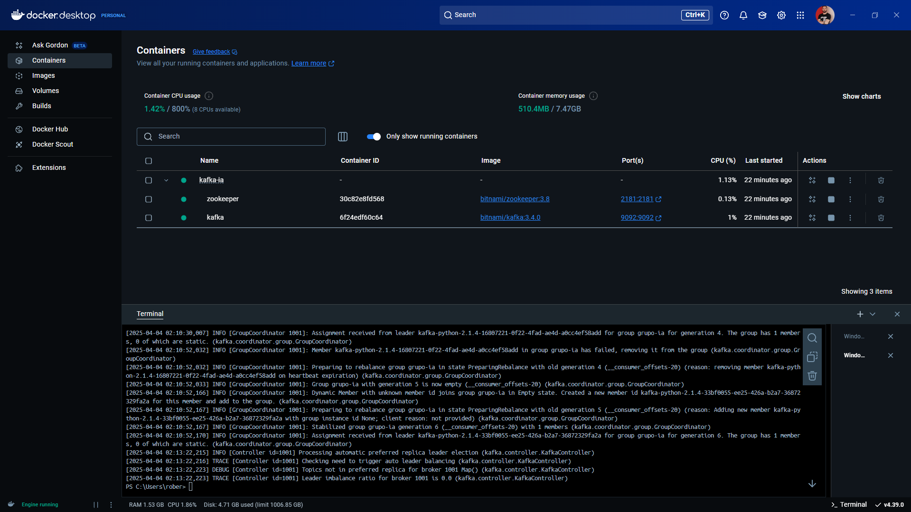This screenshot has width=911, height=512.
Task: Stop the kafka-ia stack
Action: [x=831, y=180]
